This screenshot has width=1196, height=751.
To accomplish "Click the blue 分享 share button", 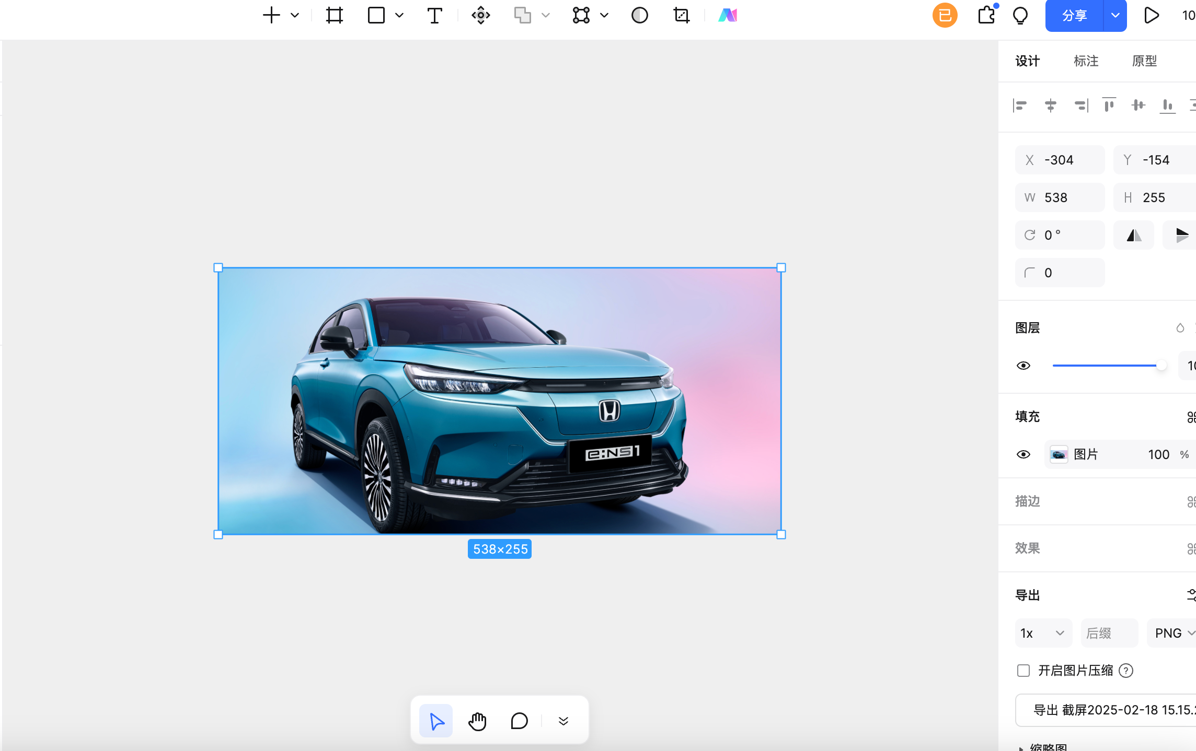I will 1074,16.
